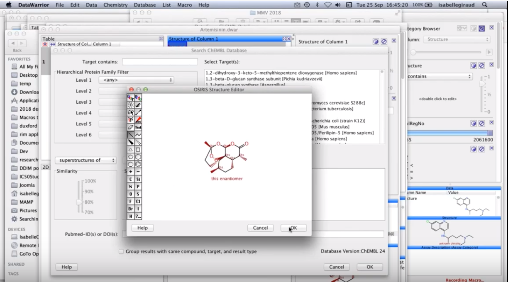This screenshot has width=508, height=282.
Task: Select the minus charge tool
Action: 138,172
